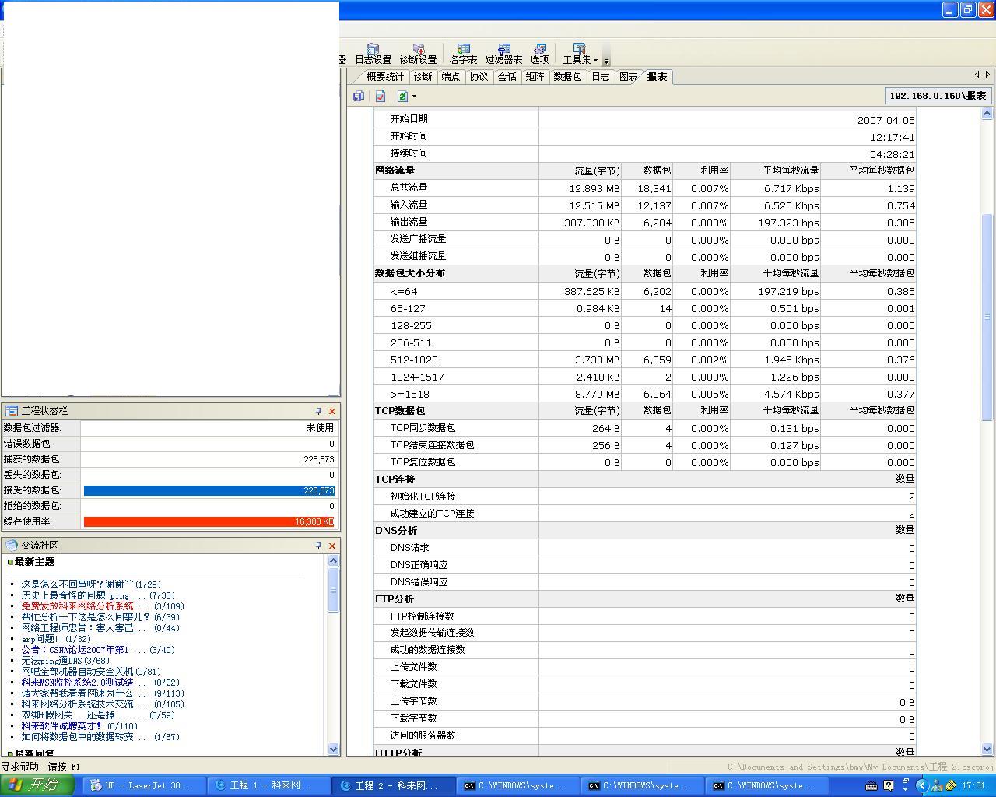Viewport: 996px width, 797px height.
Task: Close the 工程状态栏 panel
Action: point(332,411)
